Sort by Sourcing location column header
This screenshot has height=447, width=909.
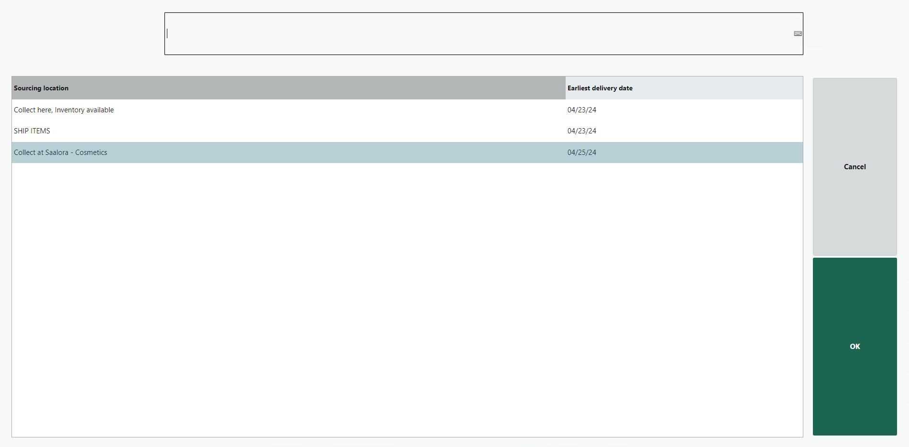click(x=288, y=88)
